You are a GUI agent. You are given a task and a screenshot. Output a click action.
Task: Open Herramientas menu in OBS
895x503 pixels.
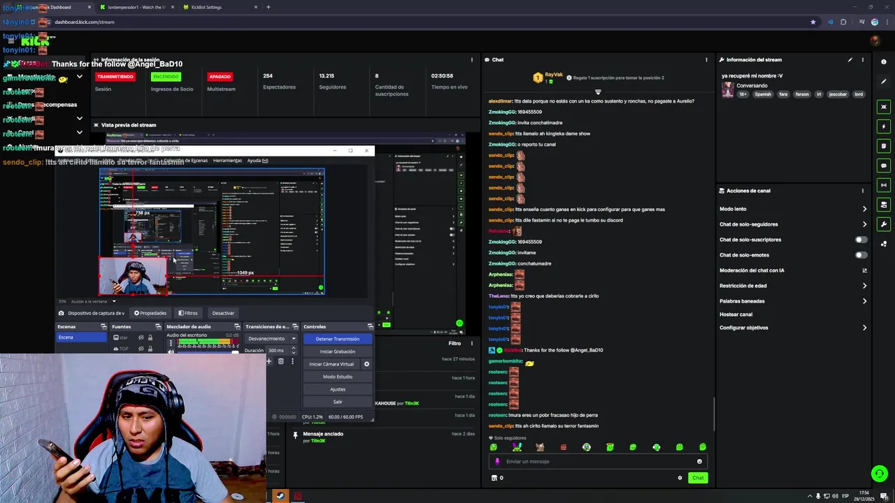(227, 161)
